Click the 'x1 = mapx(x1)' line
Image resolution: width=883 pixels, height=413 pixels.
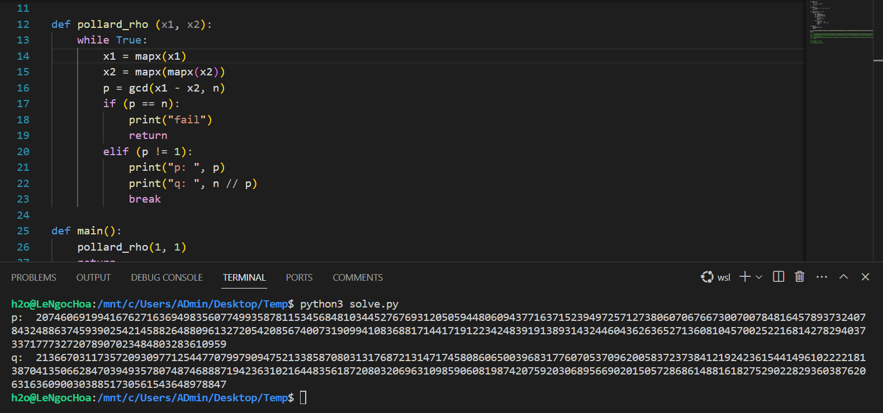145,56
